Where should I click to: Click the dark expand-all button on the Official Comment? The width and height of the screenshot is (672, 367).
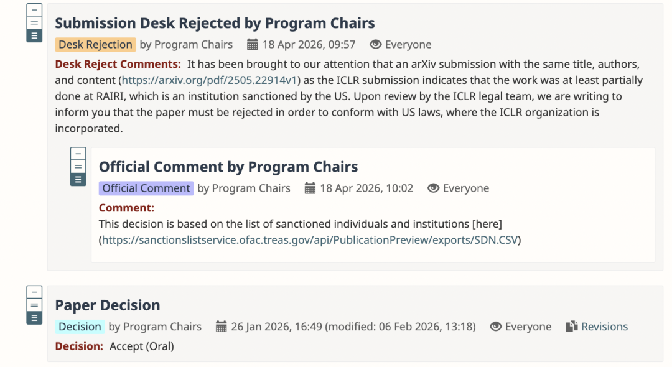point(78,179)
